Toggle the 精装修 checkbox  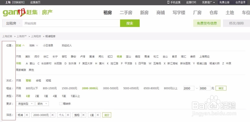point(61,104)
